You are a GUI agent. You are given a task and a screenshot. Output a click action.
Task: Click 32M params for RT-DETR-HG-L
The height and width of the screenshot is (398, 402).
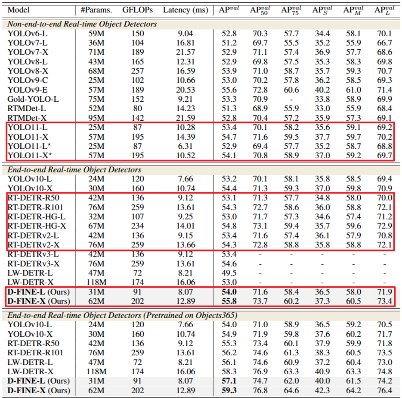coord(96,217)
